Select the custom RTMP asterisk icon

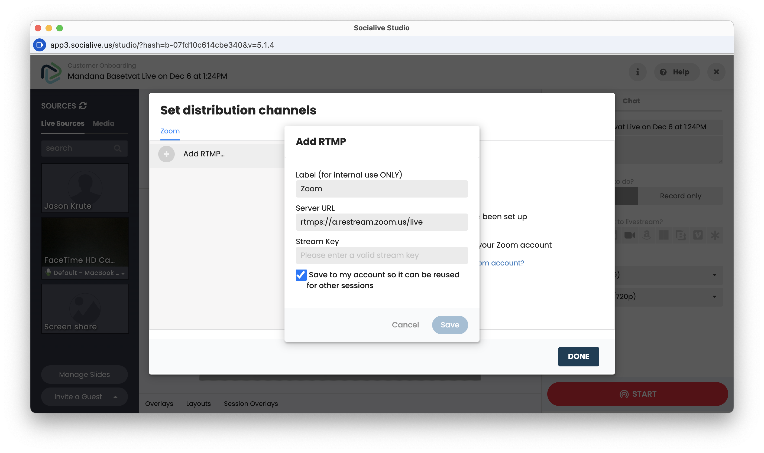click(715, 235)
